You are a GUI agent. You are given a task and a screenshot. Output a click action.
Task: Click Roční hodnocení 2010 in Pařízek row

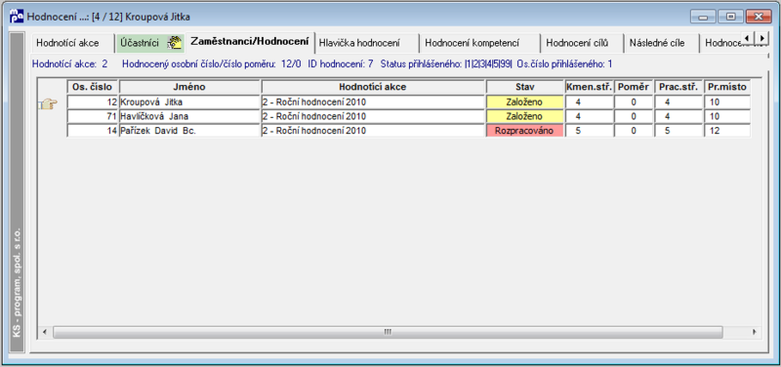click(x=373, y=131)
